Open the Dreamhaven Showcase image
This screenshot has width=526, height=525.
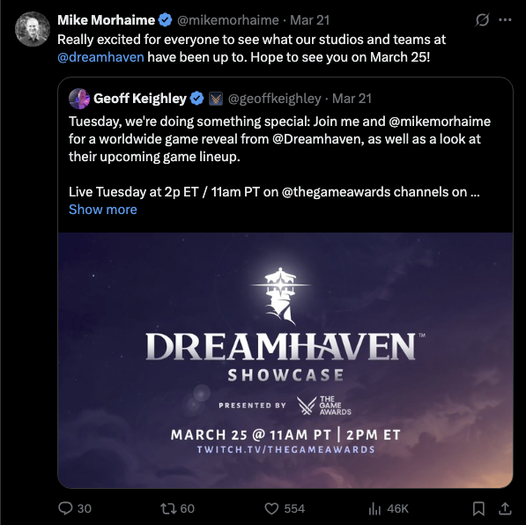click(285, 360)
